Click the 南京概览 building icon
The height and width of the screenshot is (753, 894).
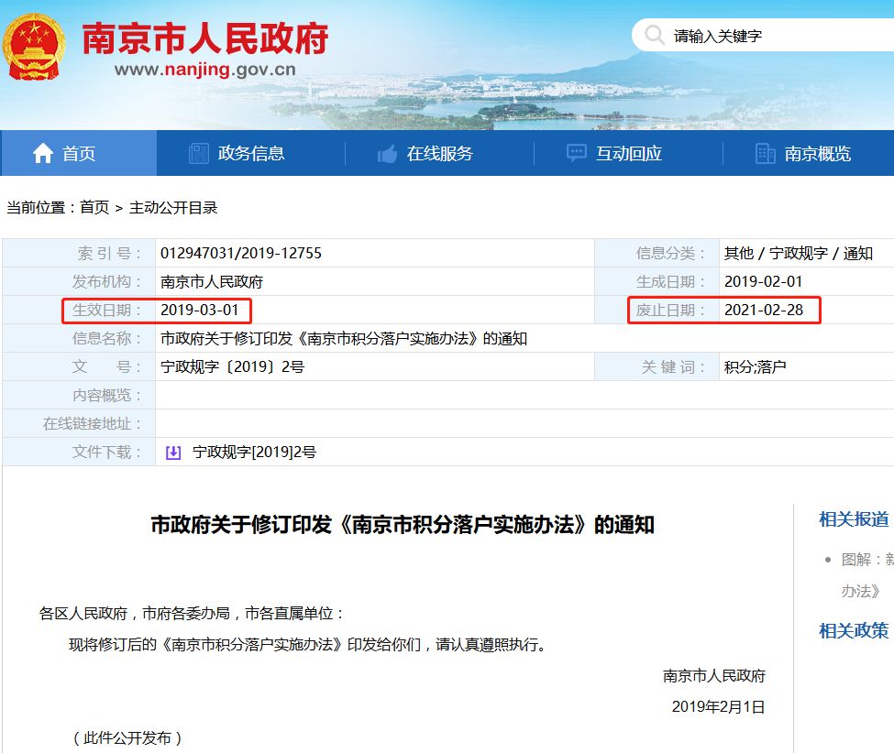pos(765,153)
